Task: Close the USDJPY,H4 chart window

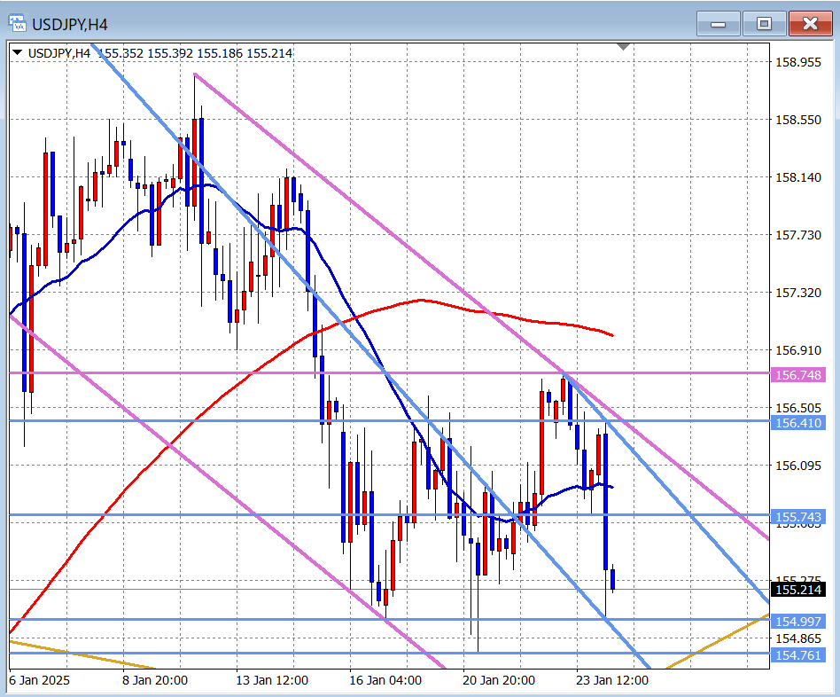Action: [810, 24]
